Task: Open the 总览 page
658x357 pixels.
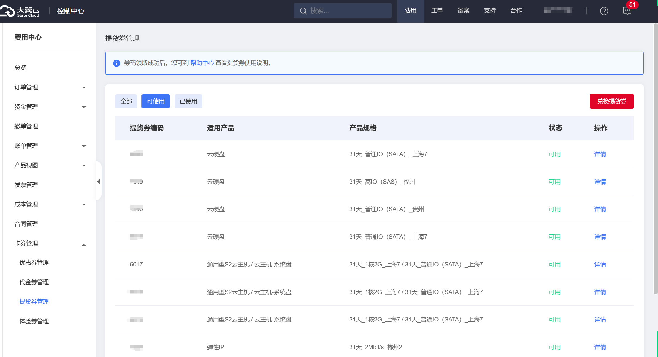Action: coord(20,68)
